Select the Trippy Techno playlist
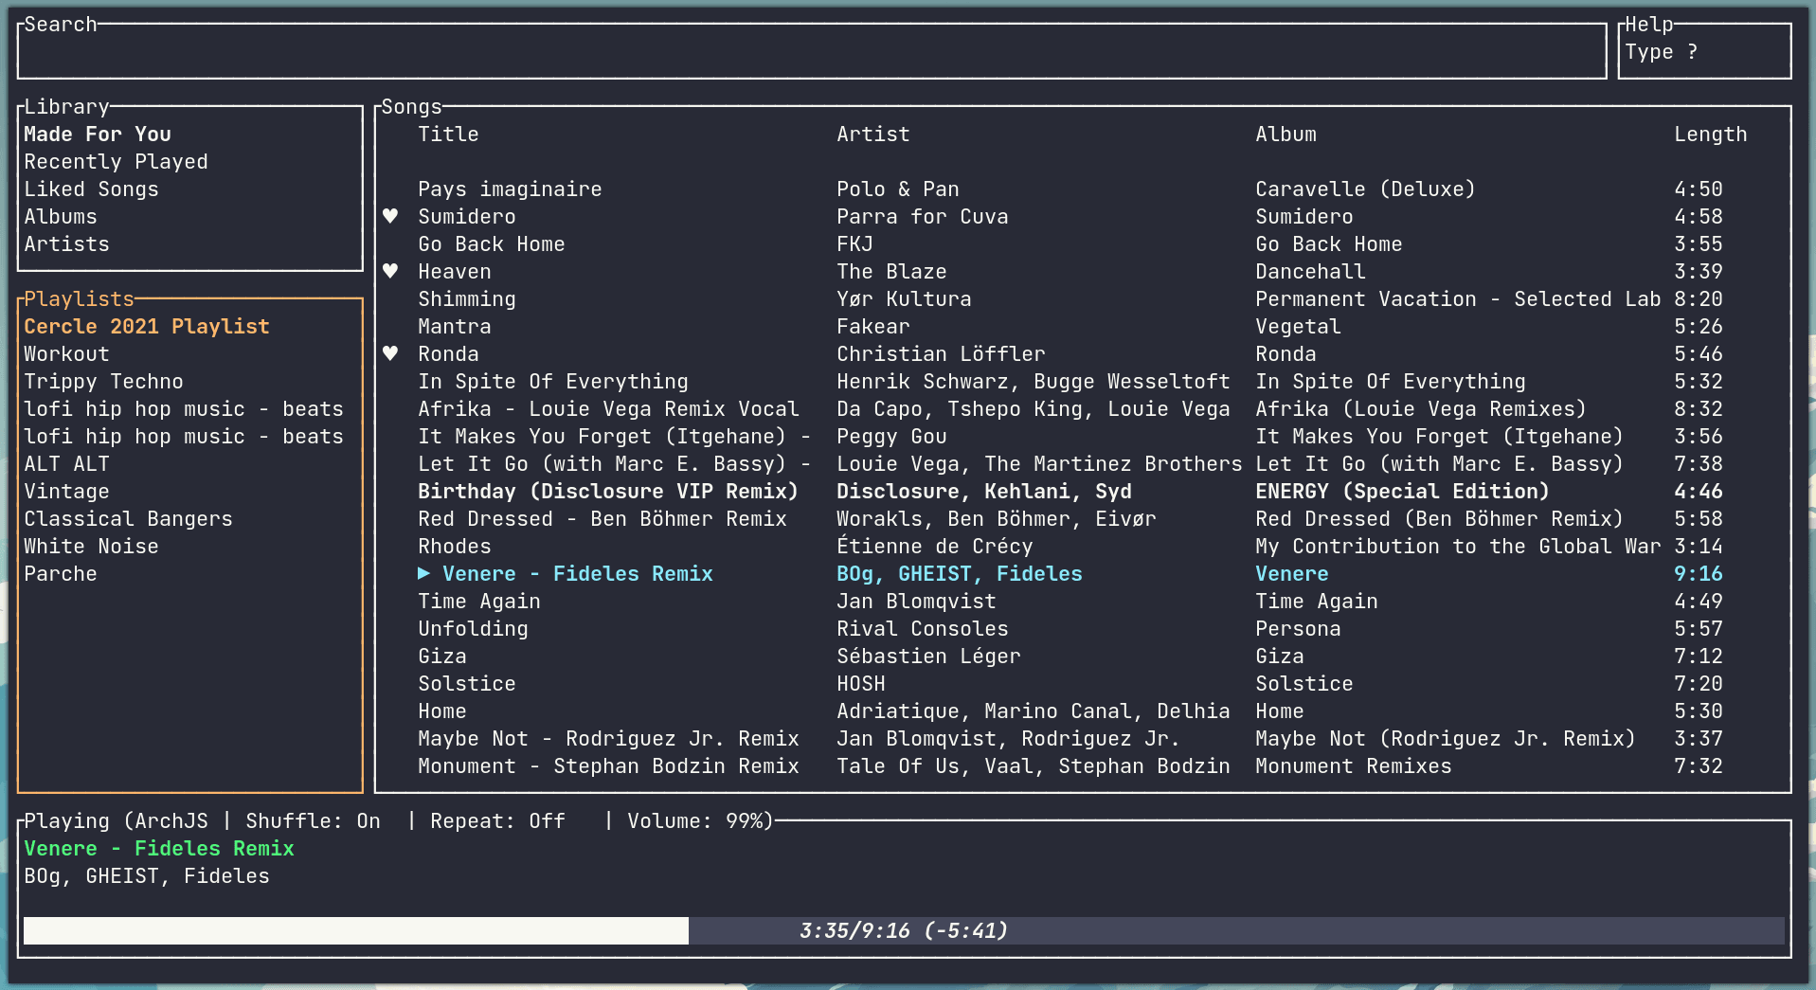 (x=103, y=381)
